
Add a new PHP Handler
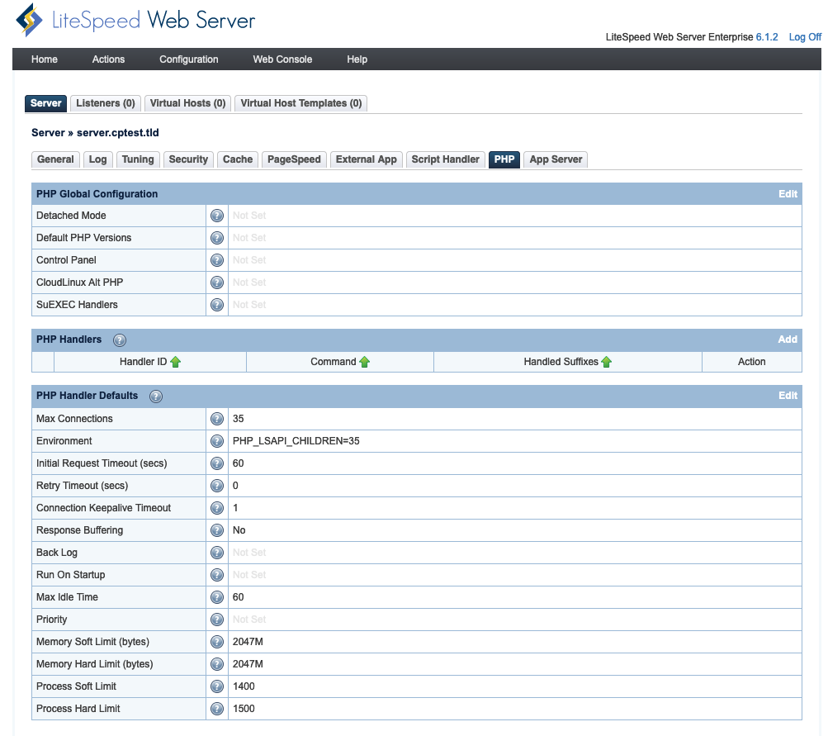(x=788, y=340)
